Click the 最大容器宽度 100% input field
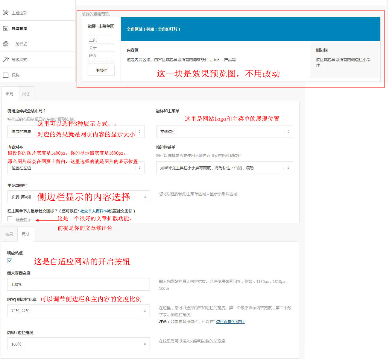The image size is (389, 359). click(x=78, y=284)
